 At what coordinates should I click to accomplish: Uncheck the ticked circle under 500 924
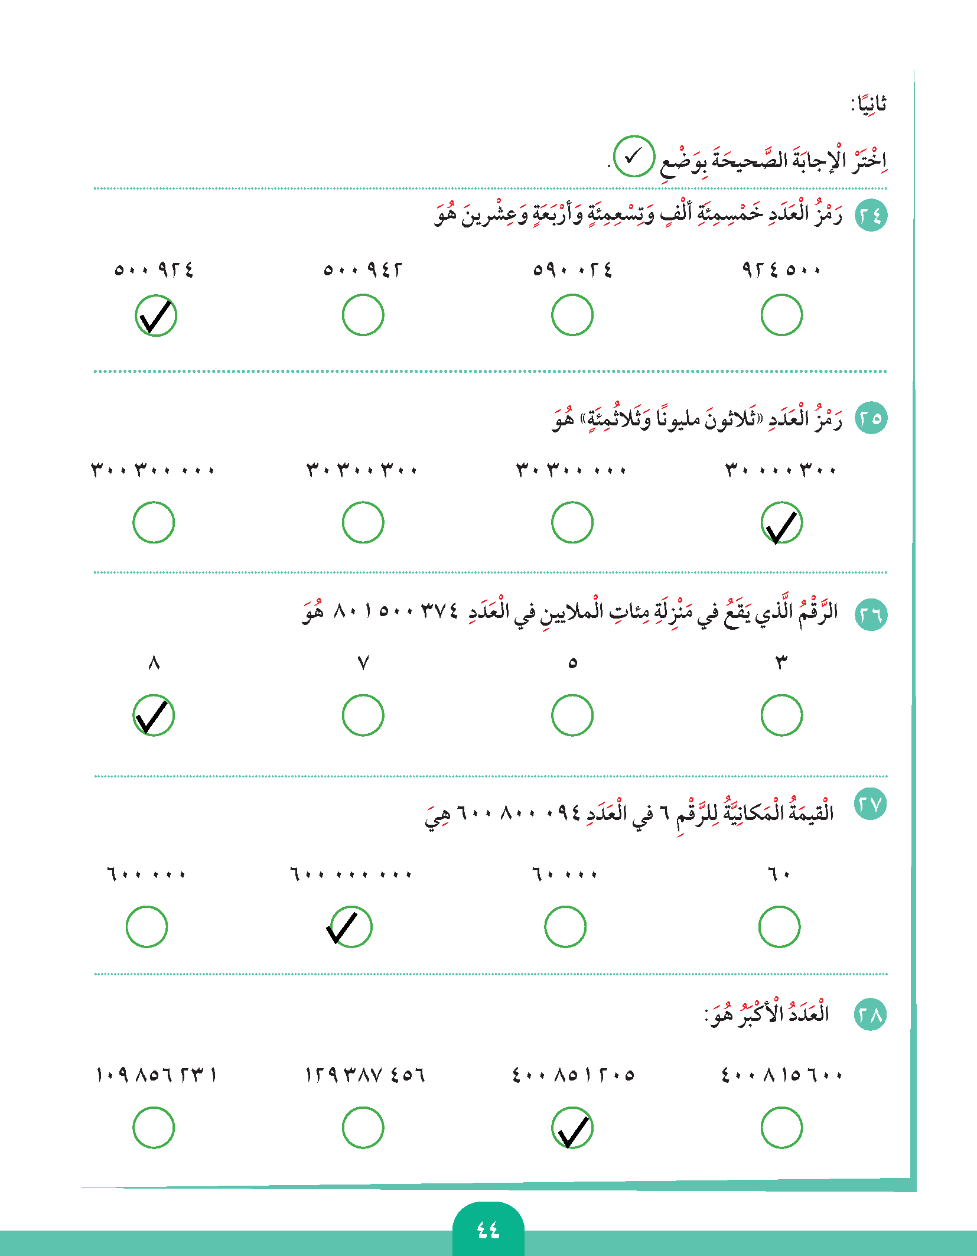(x=155, y=315)
